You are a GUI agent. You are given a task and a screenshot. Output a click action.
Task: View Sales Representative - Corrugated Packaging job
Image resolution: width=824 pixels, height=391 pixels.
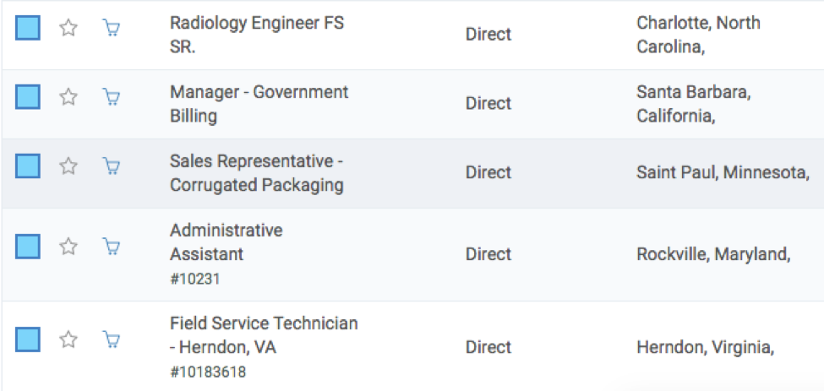tap(256, 173)
